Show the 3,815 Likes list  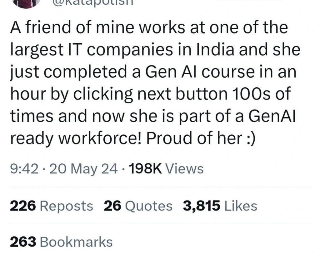pos(220,206)
